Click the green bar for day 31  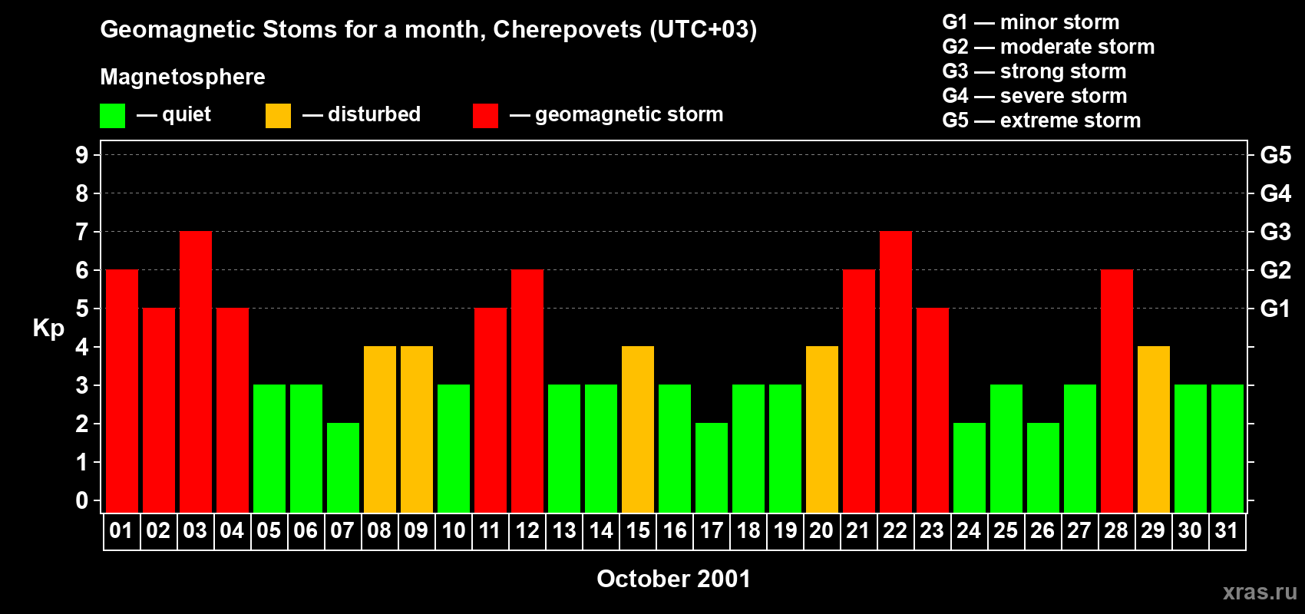(1227, 448)
